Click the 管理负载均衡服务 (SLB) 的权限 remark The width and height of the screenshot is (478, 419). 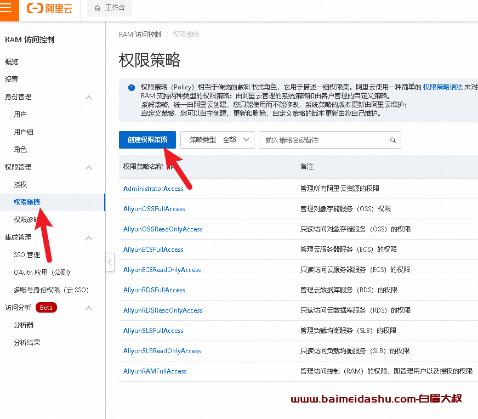point(349,331)
